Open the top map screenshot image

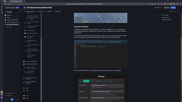(x=101, y=18)
